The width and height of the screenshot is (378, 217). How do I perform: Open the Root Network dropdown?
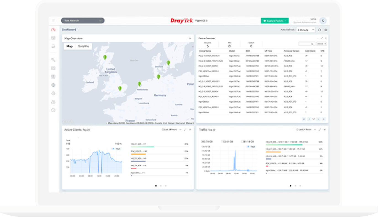[x=83, y=21]
